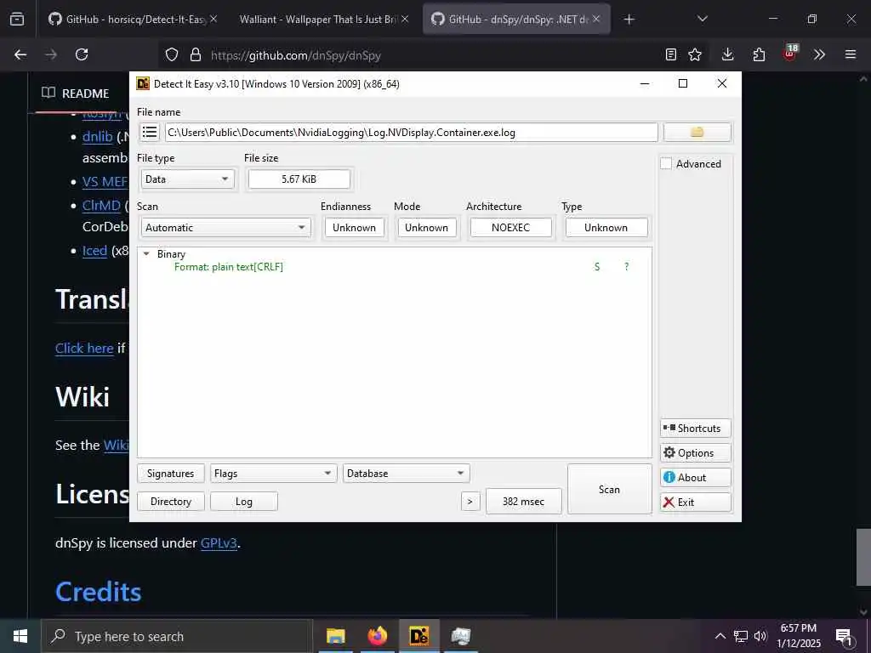871x653 pixels.
Task: Switch to the Detect-It-Easy GitHub browser tab
Action: (134, 20)
